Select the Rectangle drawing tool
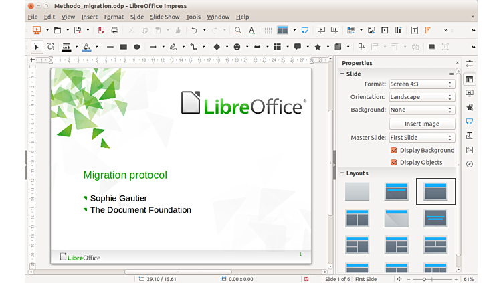Image resolution: width=503 pixels, height=283 pixels. coord(123,47)
